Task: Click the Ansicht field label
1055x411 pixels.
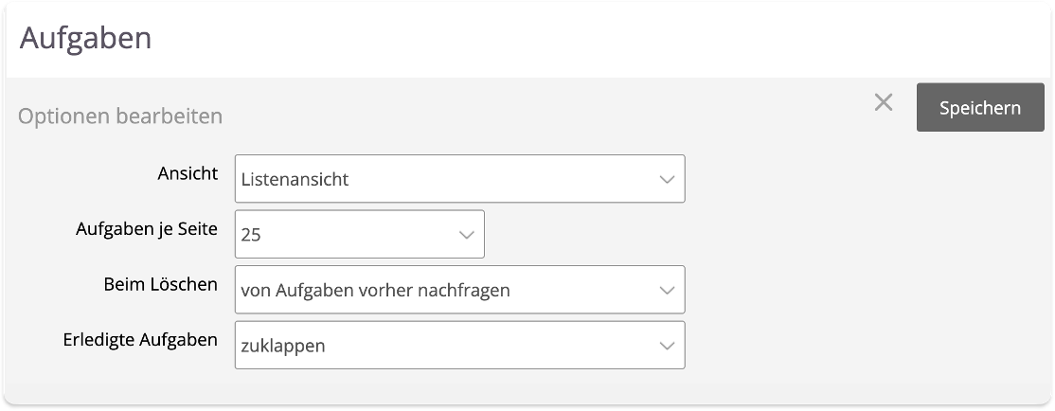Action: [x=188, y=174]
